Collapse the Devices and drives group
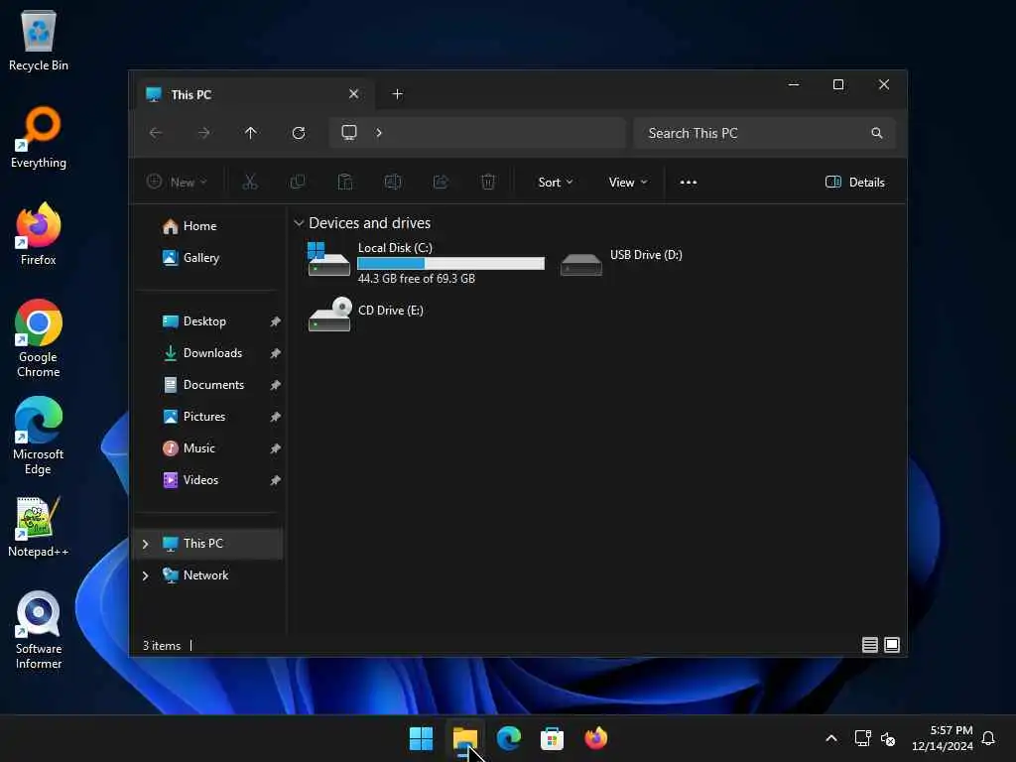Image resolution: width=1016 pixels, height=762 pixels. pos(299,223)
